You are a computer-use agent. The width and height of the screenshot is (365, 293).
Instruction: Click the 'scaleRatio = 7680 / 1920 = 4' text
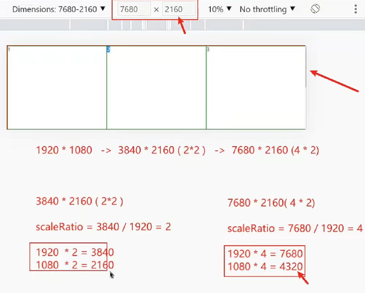coord(295,228)
